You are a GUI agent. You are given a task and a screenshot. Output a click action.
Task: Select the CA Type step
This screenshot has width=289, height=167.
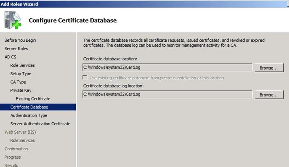pos(18,82)
